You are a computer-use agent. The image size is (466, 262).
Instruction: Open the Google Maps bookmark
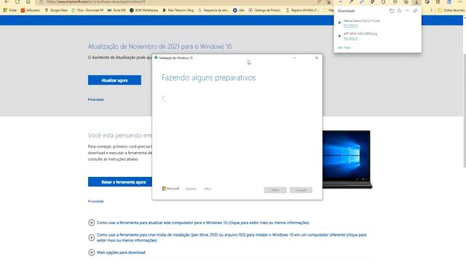[x=56, y=10]
